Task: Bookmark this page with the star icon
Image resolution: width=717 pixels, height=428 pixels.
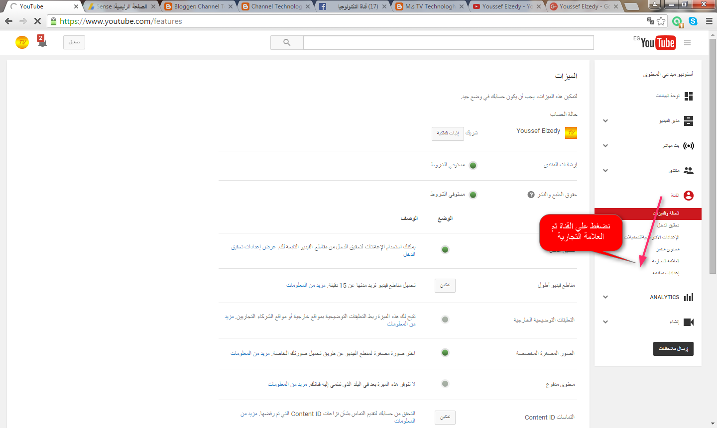Action: pos(661,21)
